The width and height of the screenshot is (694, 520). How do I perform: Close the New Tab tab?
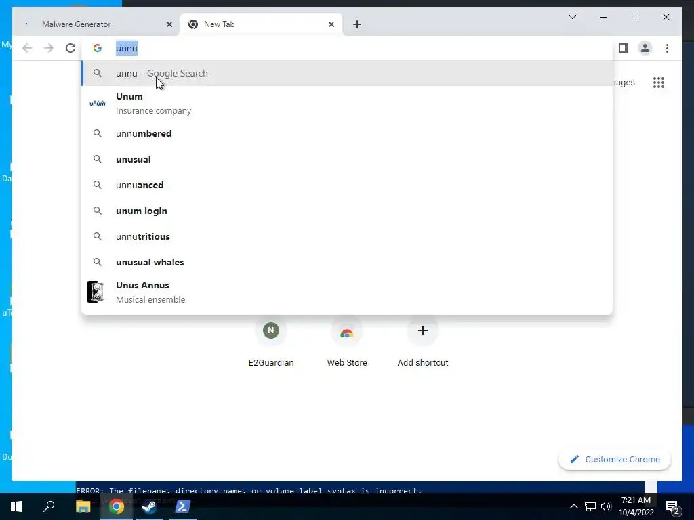pyautogui.click(x=331, y=24)
